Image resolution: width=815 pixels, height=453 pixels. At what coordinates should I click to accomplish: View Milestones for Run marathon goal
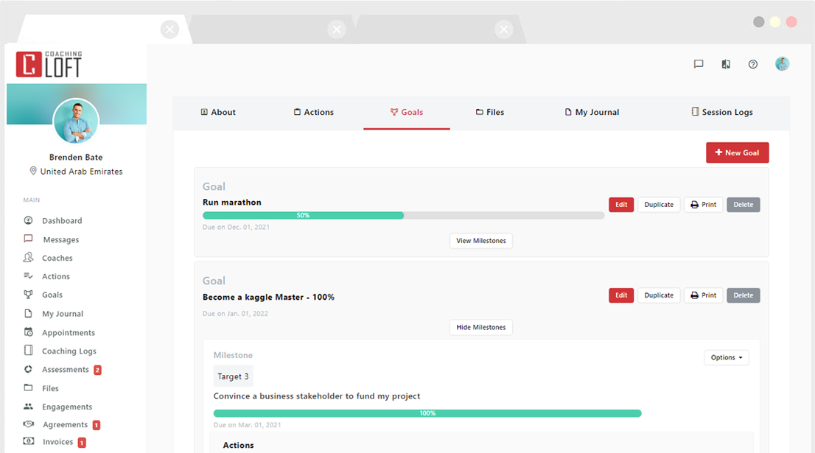pyautogui.click(x=480, y=241)
